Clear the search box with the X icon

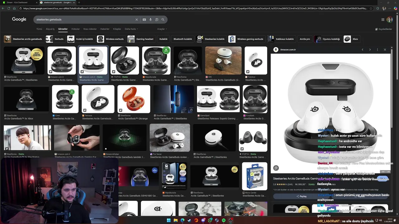pyautogui.click(x=137, y=20)
